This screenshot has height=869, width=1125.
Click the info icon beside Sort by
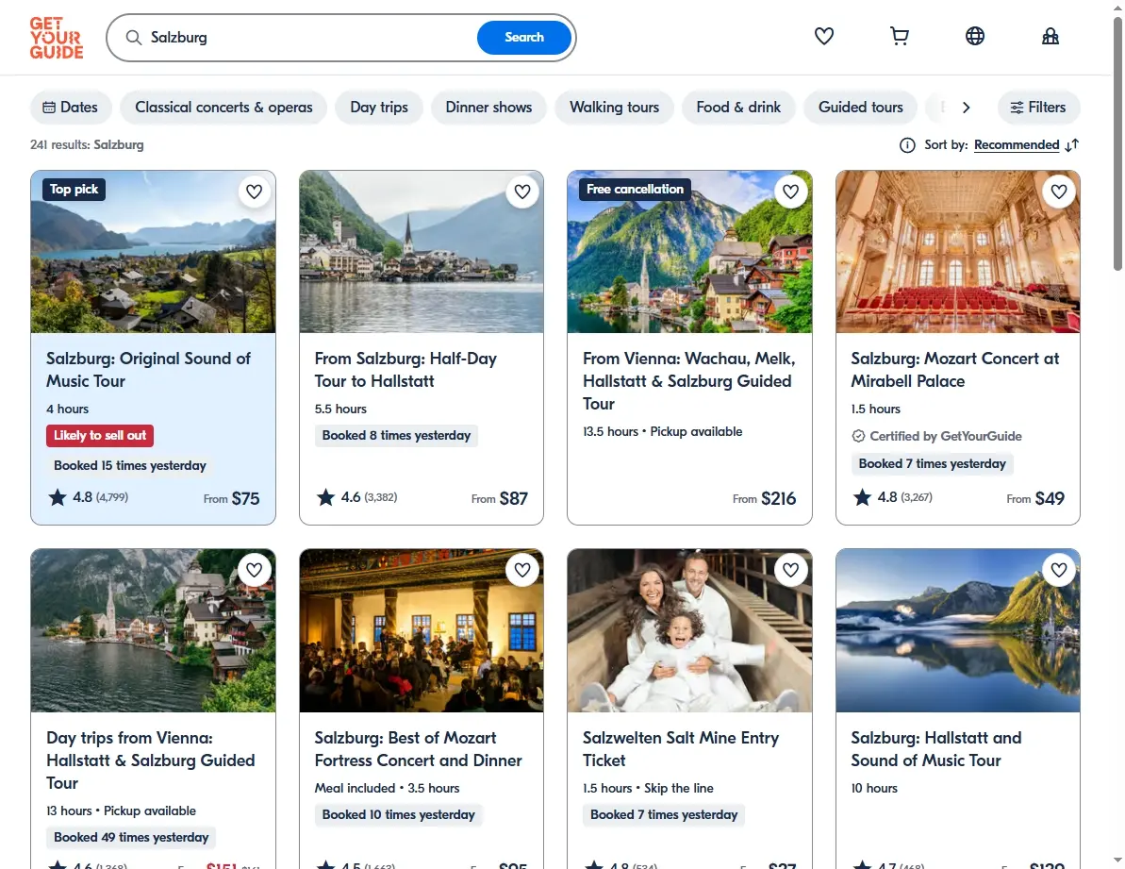click(x=907, y=145)
